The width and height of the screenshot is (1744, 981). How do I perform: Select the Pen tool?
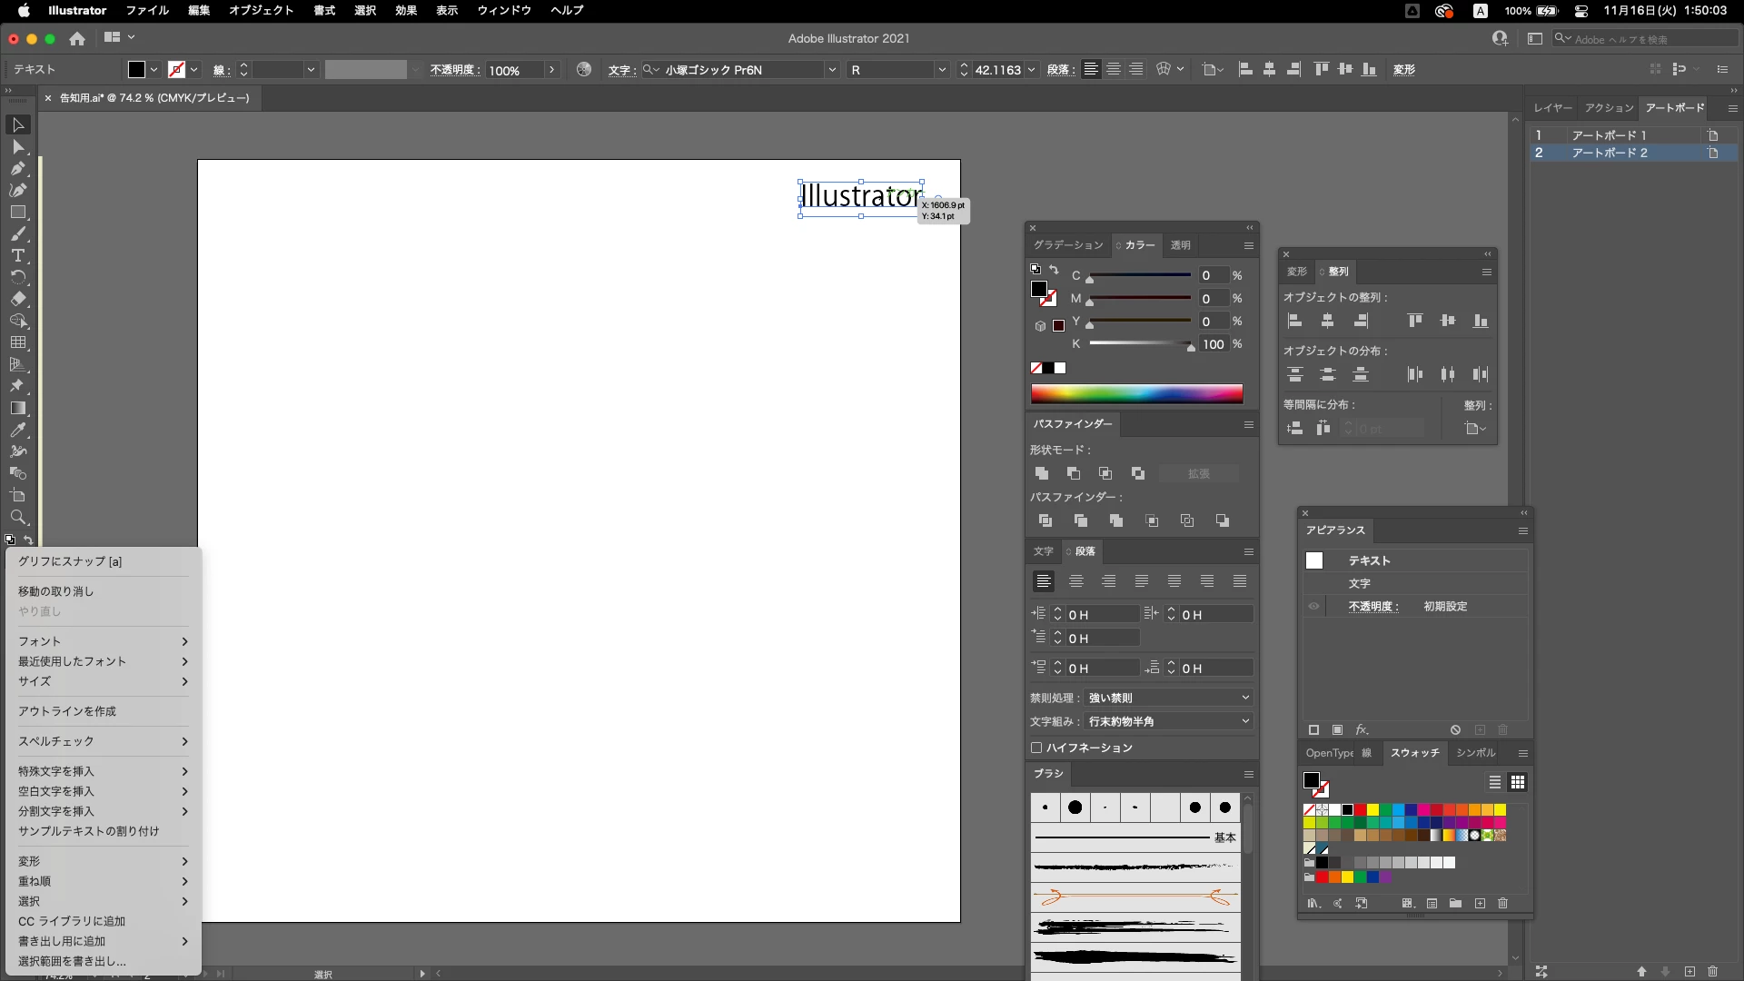[x=17, y=169]
